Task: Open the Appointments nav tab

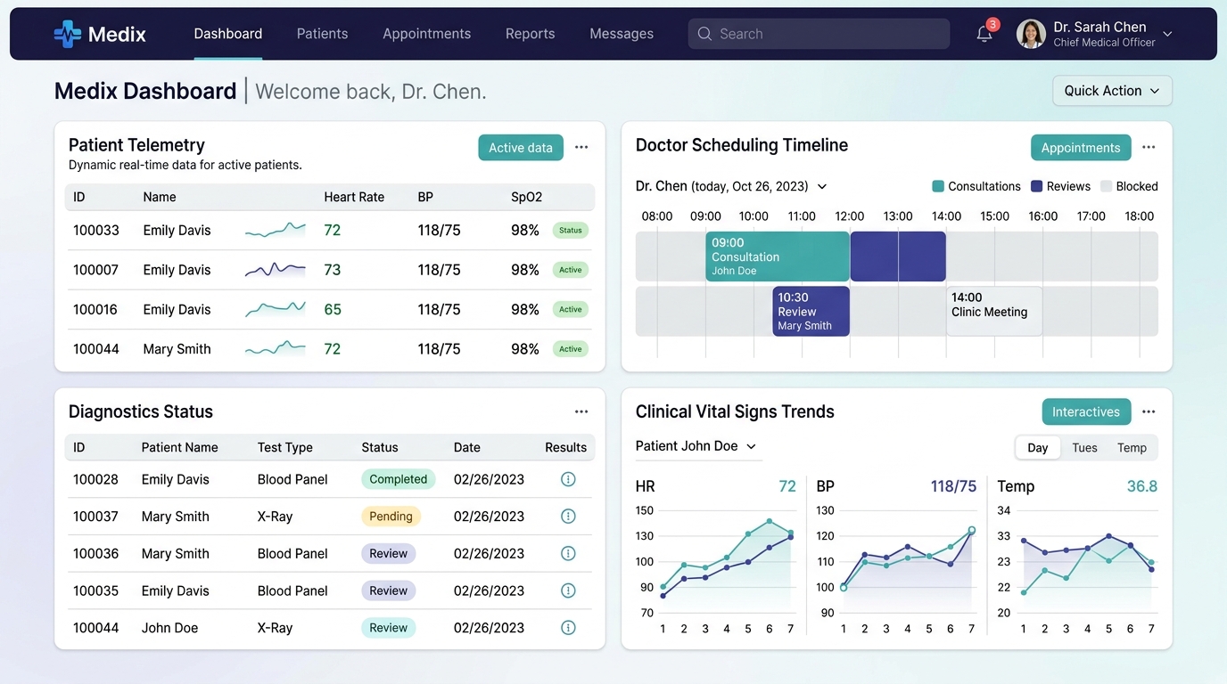Action: click(426, 34)
